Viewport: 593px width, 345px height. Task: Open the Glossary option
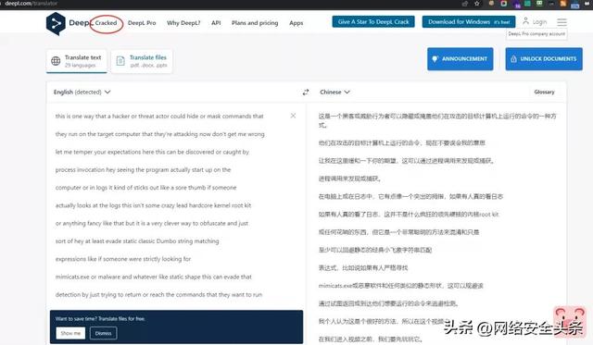click(x=544, y=92)
